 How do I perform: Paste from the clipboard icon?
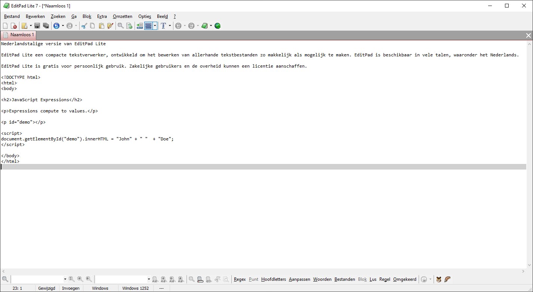[x=101, y=26]
